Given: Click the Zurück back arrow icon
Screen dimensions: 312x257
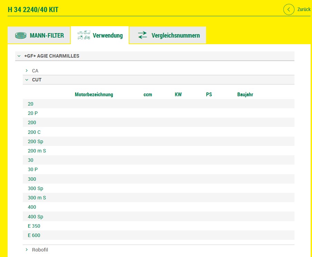Looking at the screenshot, I should pos(289,9).
